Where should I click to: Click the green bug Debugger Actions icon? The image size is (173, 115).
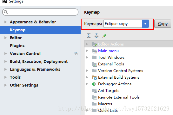pyautogui.click(x=94, y=84)
